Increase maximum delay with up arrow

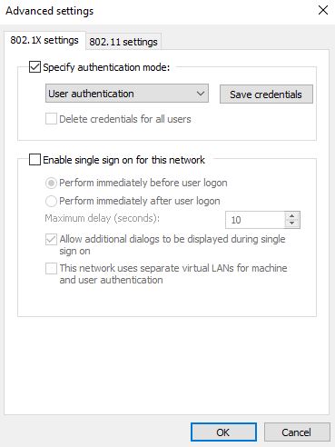point(292,216)
